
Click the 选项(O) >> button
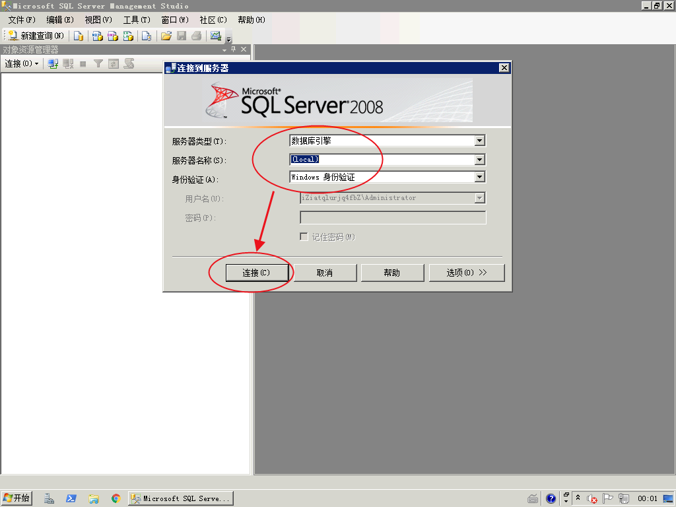pyautogui.click(x=467, y=273)
